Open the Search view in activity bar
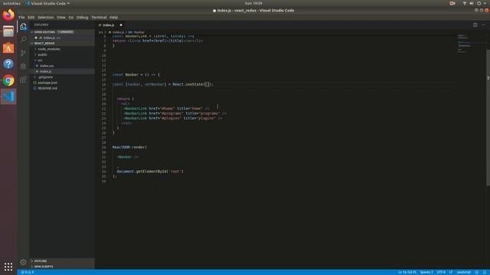Image resolution: width=490 pixels, height=275 pixels. point(23,40)
